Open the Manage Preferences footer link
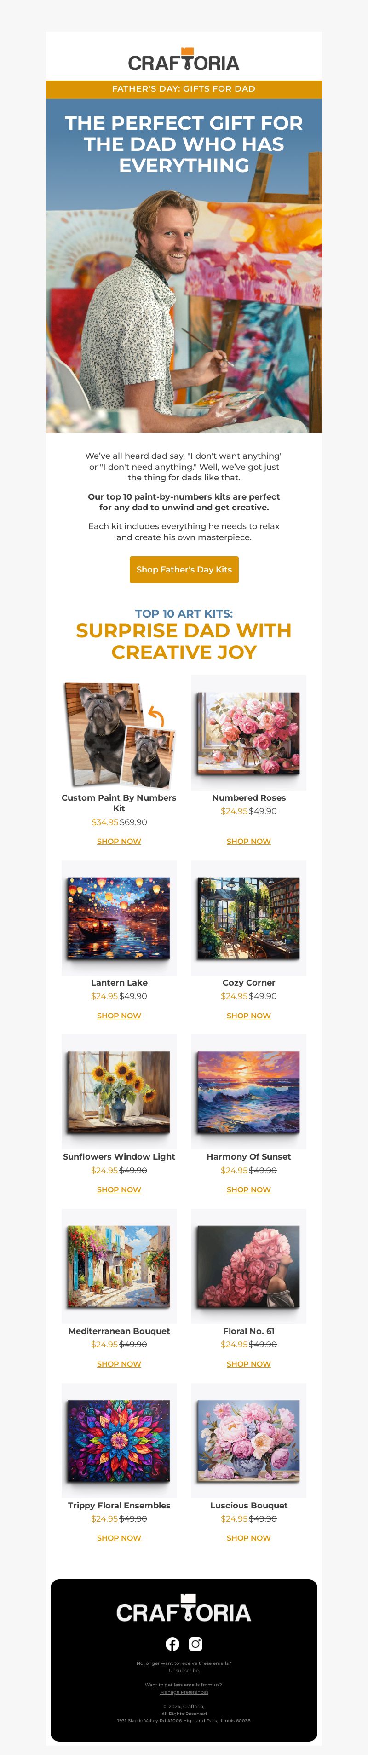This screenshot has width=368, height=1755. (184, 1692)
